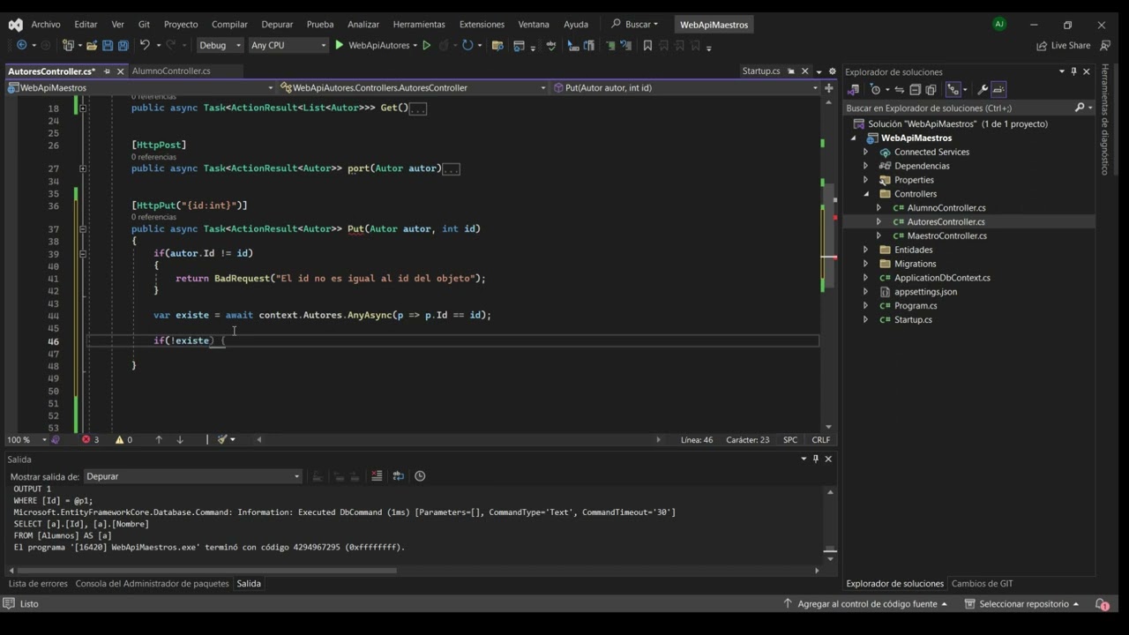Viewport: 1129px width, 635px height.
Task: Click Start Without Debugging outlined play icon
Action: pos(427,45)
